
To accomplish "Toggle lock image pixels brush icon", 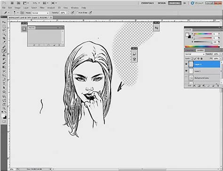I will [x=195, y=58].
